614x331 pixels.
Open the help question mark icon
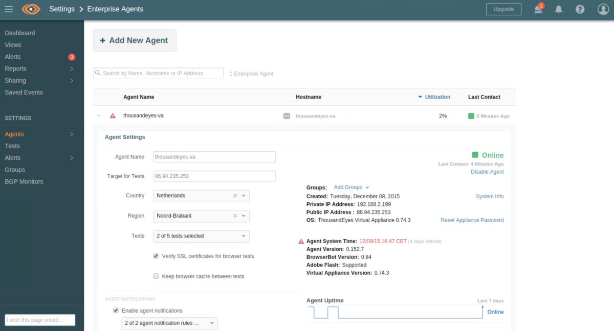coord(580,9)
